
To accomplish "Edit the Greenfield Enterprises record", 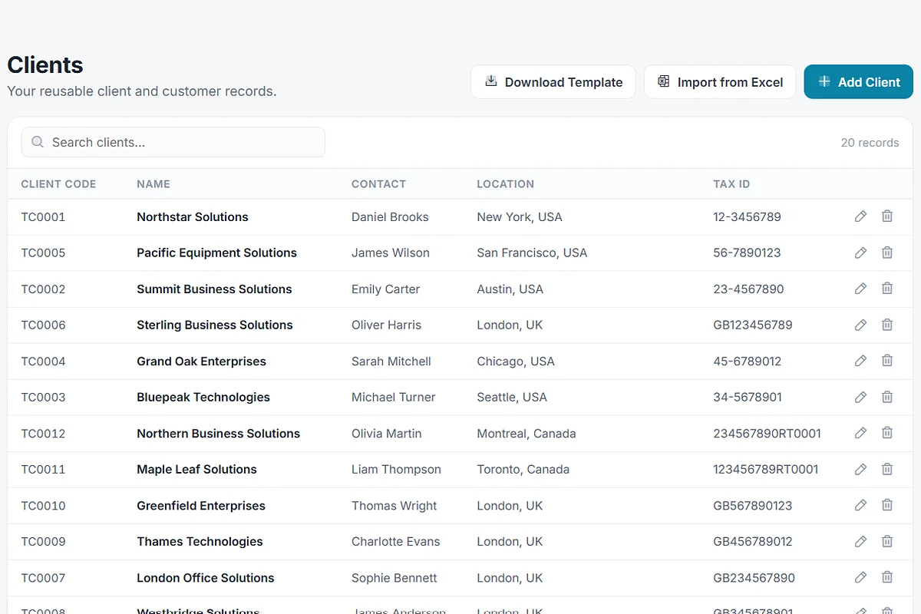I will tap(860, 505).
